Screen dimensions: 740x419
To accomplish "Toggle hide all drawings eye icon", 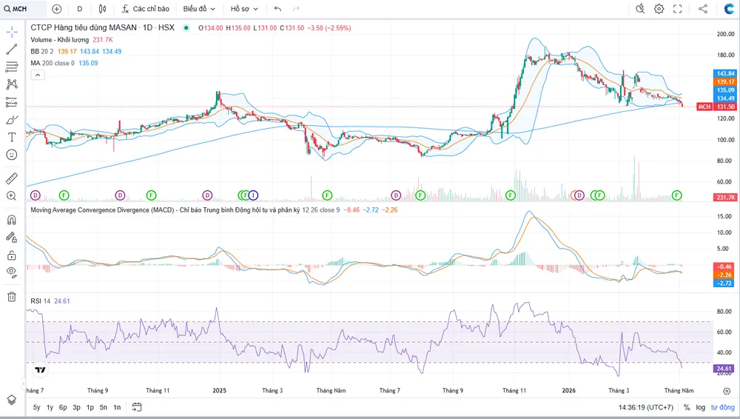I will tap(12, 272).
